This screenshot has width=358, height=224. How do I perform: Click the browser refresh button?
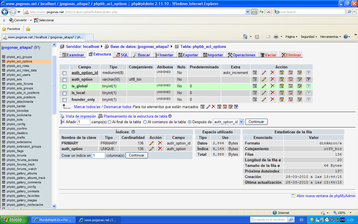point(262,12)
